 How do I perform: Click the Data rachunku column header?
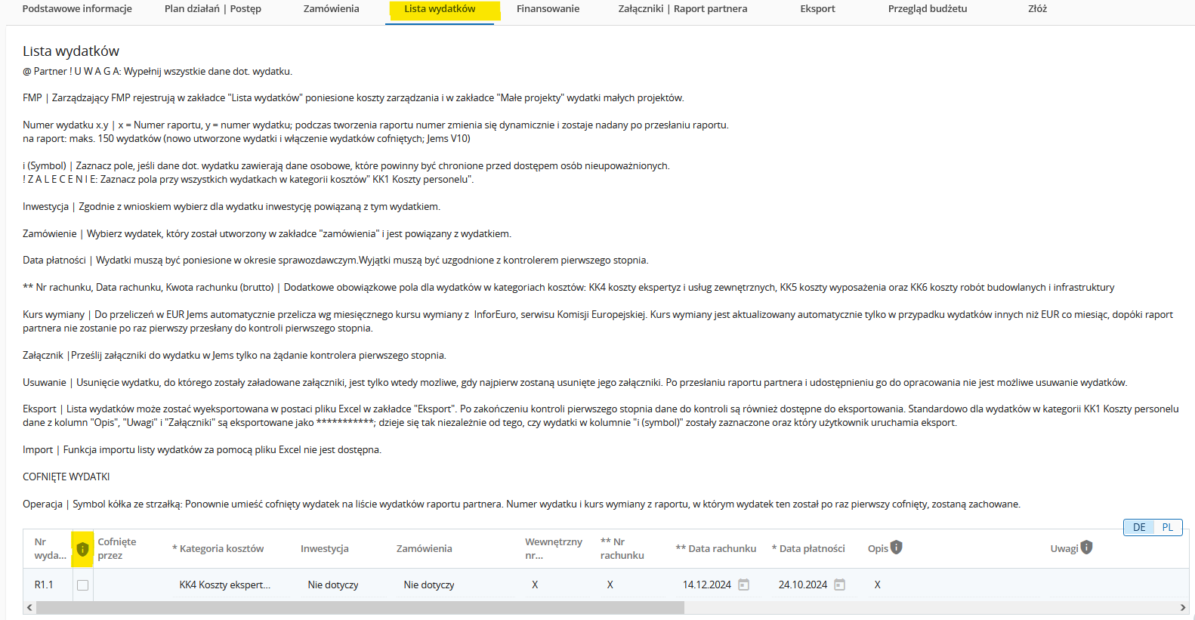[716, 548]
